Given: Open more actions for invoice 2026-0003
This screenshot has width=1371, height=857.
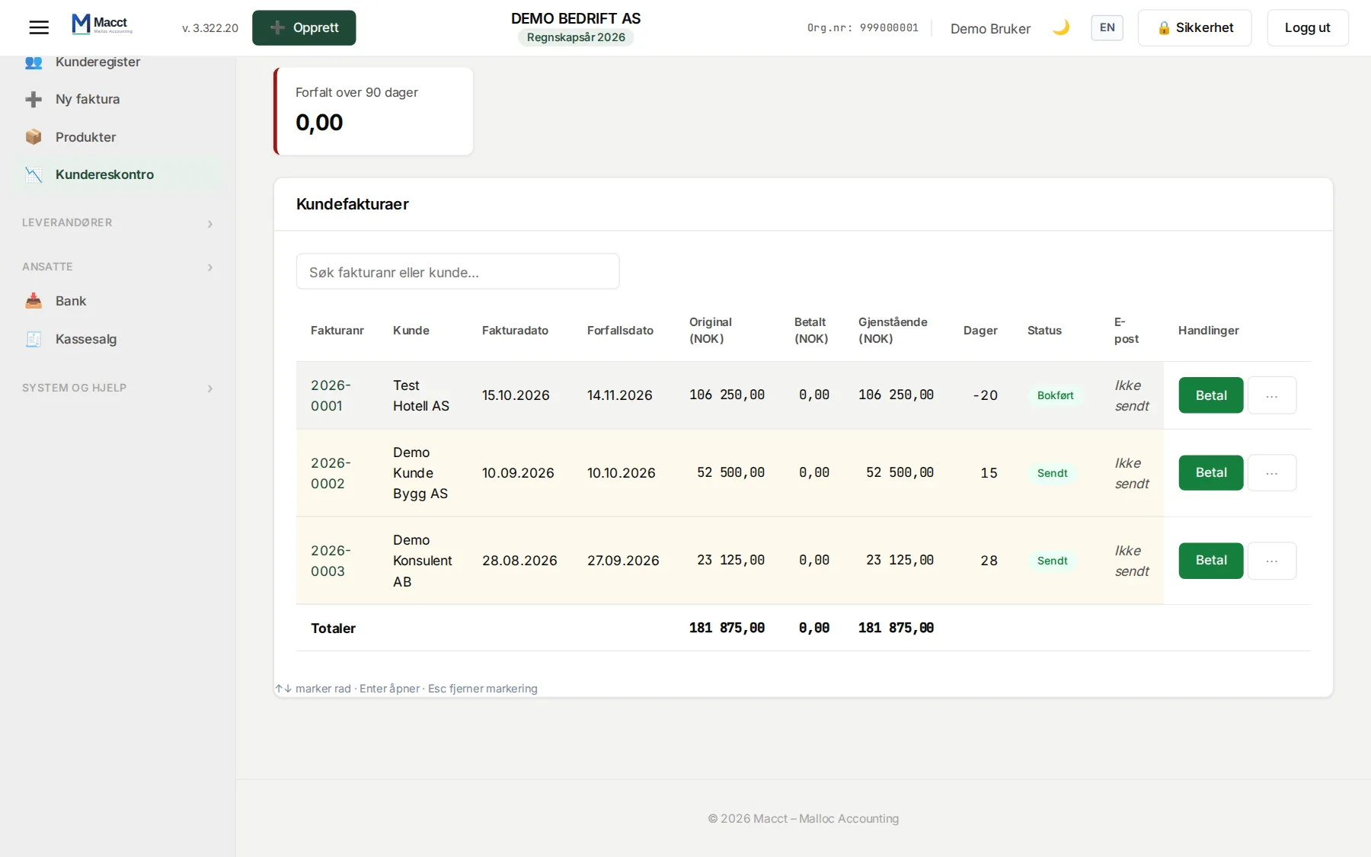Looking at the screenshot, I should (1272, 560).
